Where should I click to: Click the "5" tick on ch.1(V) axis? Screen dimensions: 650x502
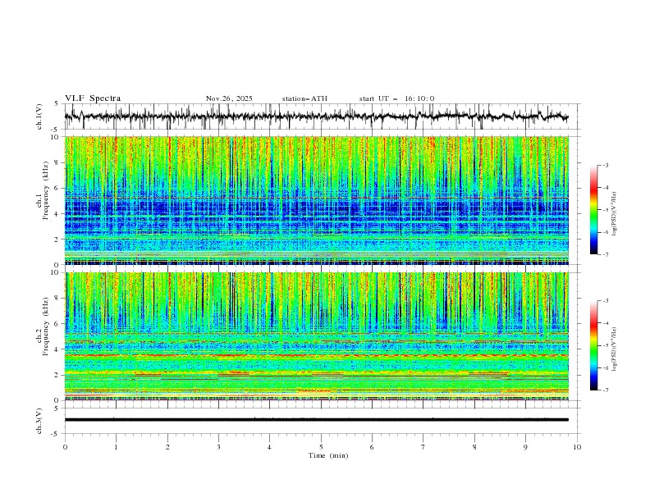[57, 104]
